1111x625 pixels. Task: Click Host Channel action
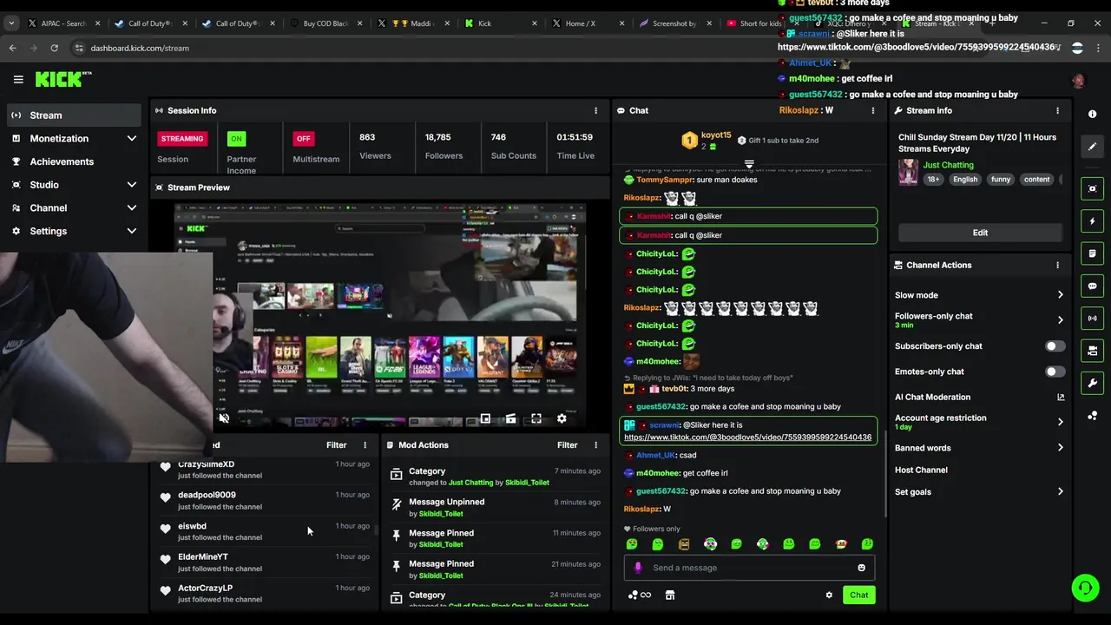921,470
